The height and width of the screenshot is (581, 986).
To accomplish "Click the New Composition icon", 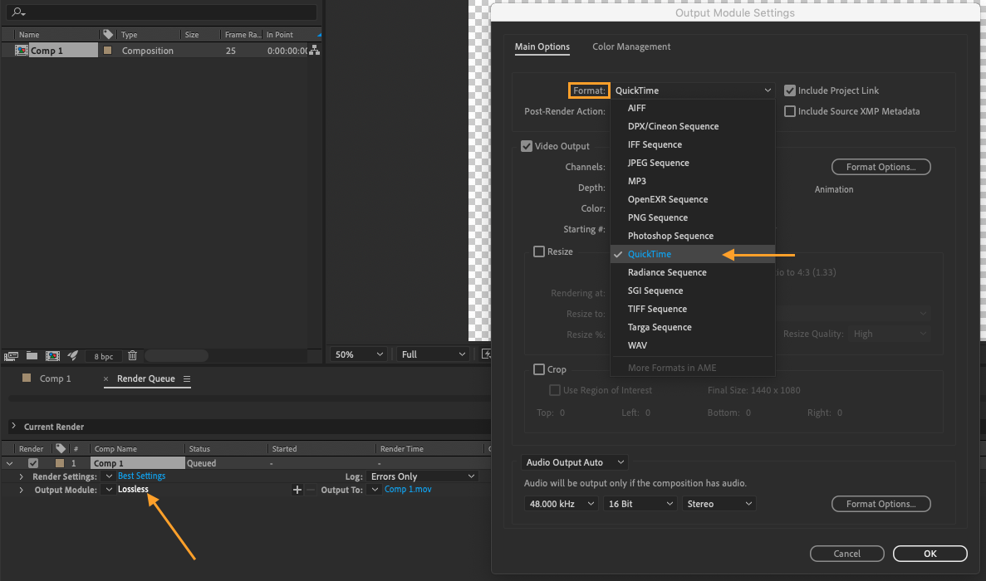I will click(52, 356).
